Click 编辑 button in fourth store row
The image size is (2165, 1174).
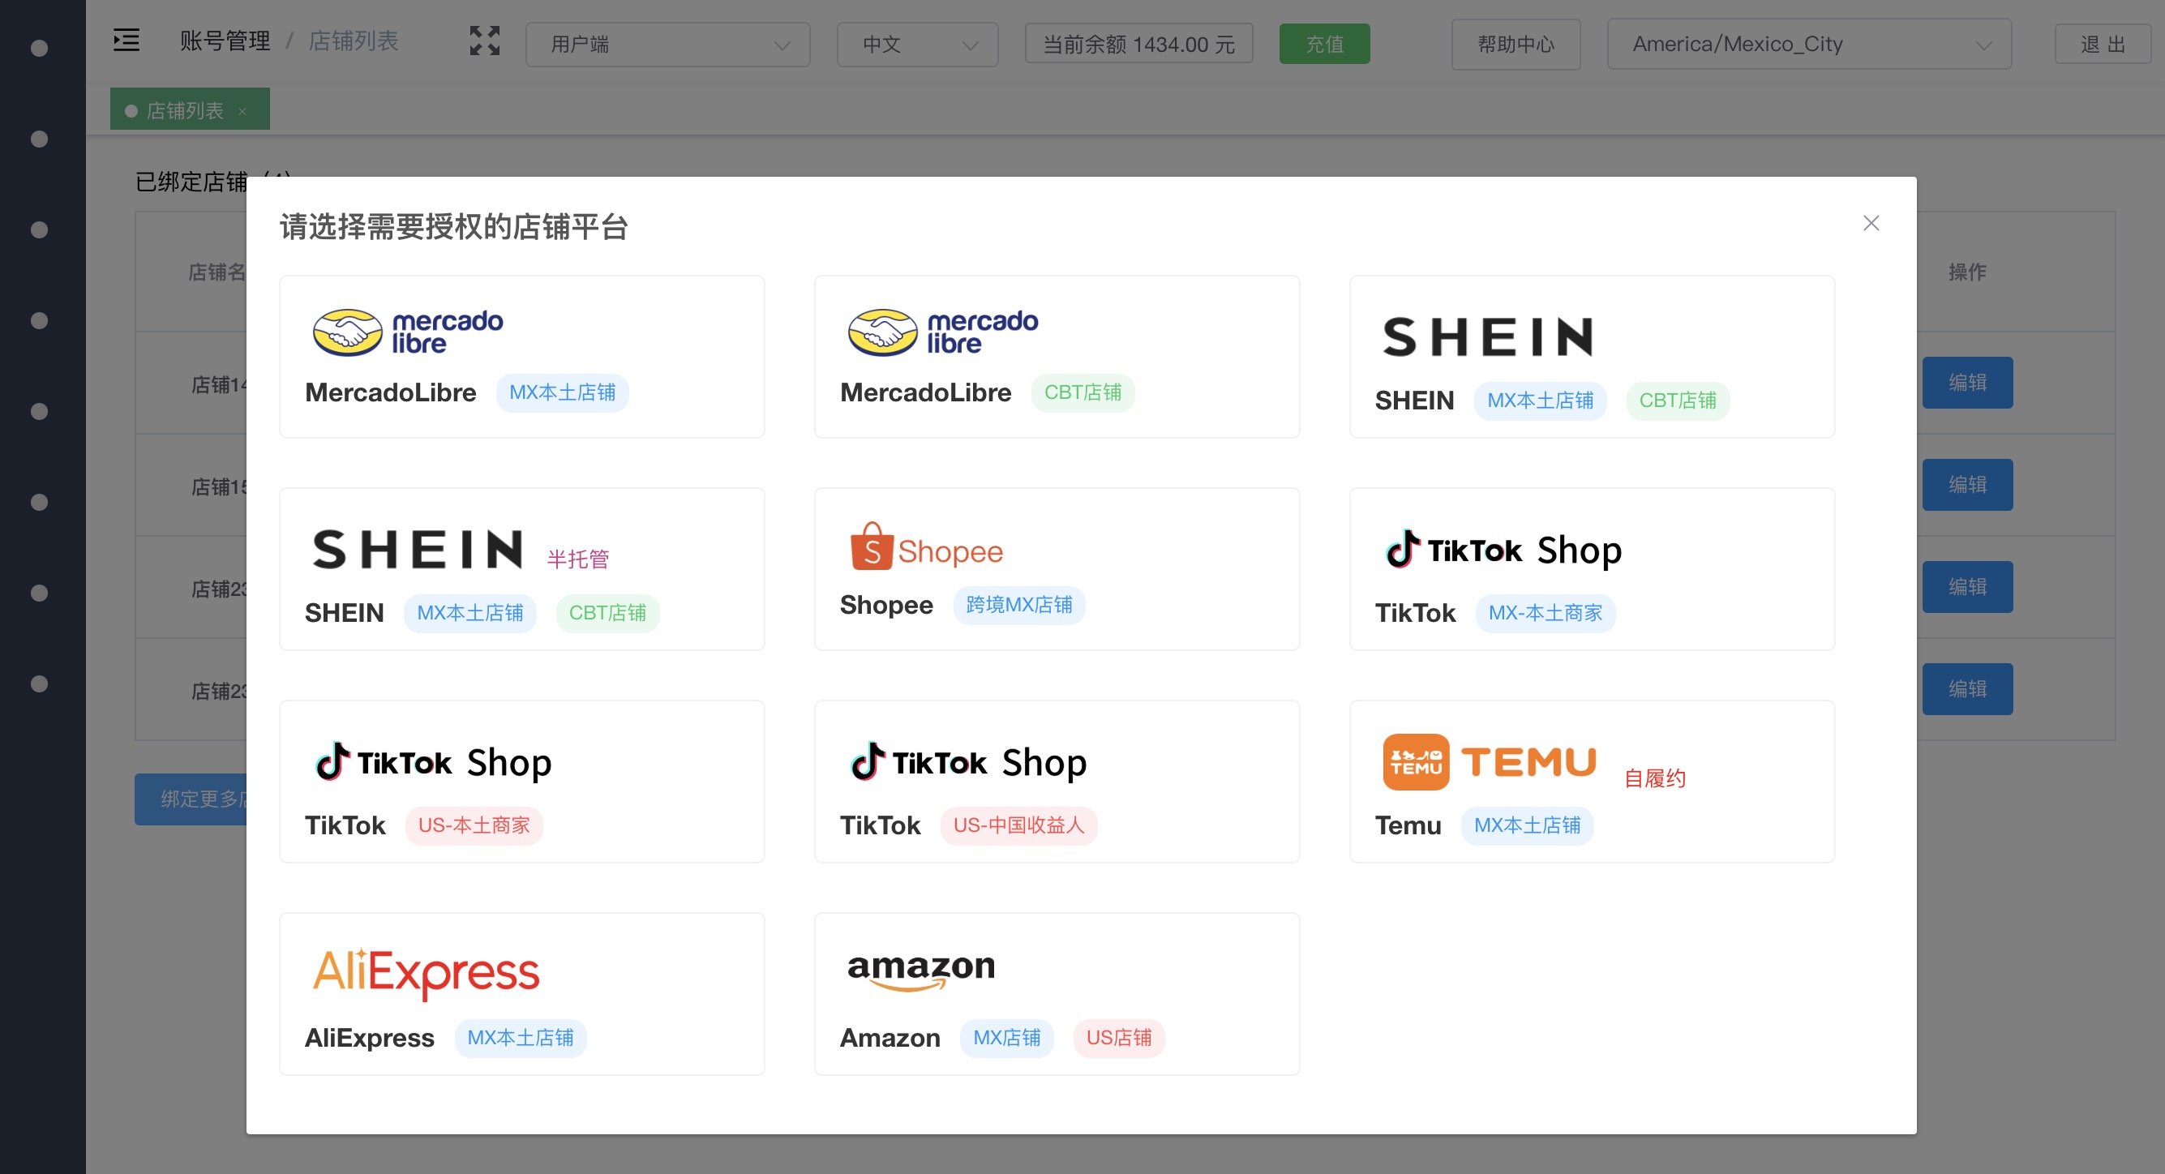1967,689
